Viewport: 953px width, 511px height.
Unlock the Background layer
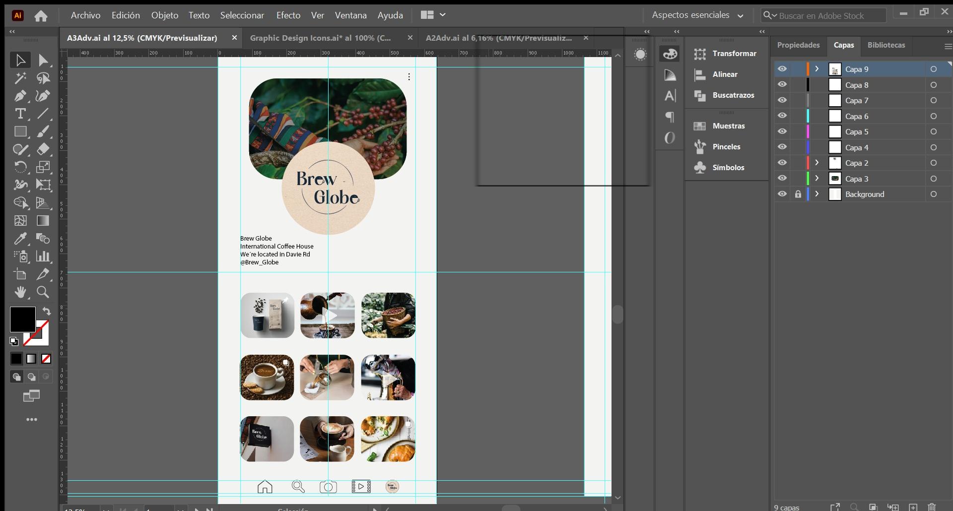tap(798, 194)
